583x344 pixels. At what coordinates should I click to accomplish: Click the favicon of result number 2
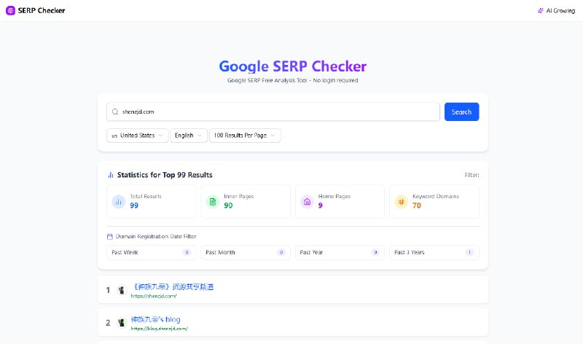tap(122, 322)
